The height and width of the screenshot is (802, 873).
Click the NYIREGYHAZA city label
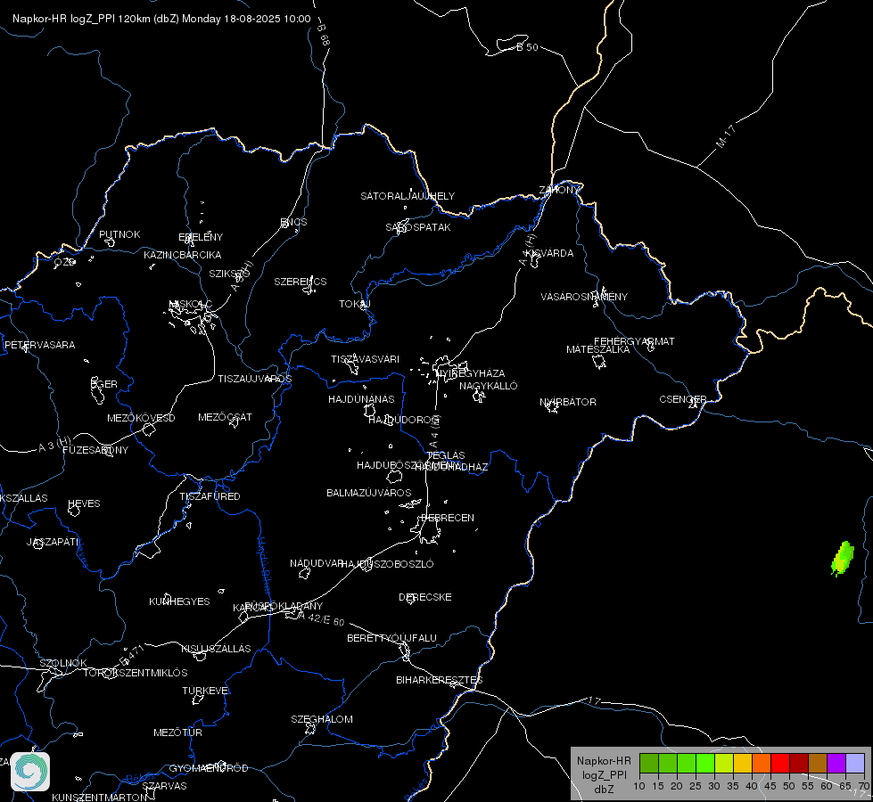pos(471,373)
